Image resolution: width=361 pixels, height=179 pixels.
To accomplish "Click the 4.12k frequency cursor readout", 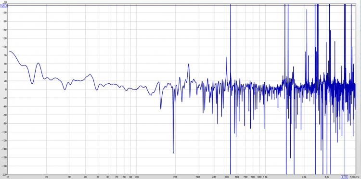I will [x=344, y=177].
